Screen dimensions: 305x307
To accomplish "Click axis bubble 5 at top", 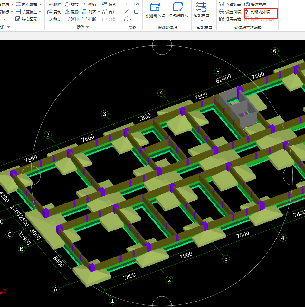I will tap(218, 72).
